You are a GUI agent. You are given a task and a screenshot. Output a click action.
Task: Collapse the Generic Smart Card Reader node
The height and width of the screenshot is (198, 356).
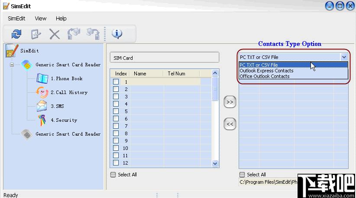pos(12,65)
